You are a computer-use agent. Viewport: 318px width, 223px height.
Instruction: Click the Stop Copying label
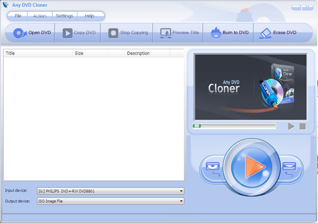(134, 32)
